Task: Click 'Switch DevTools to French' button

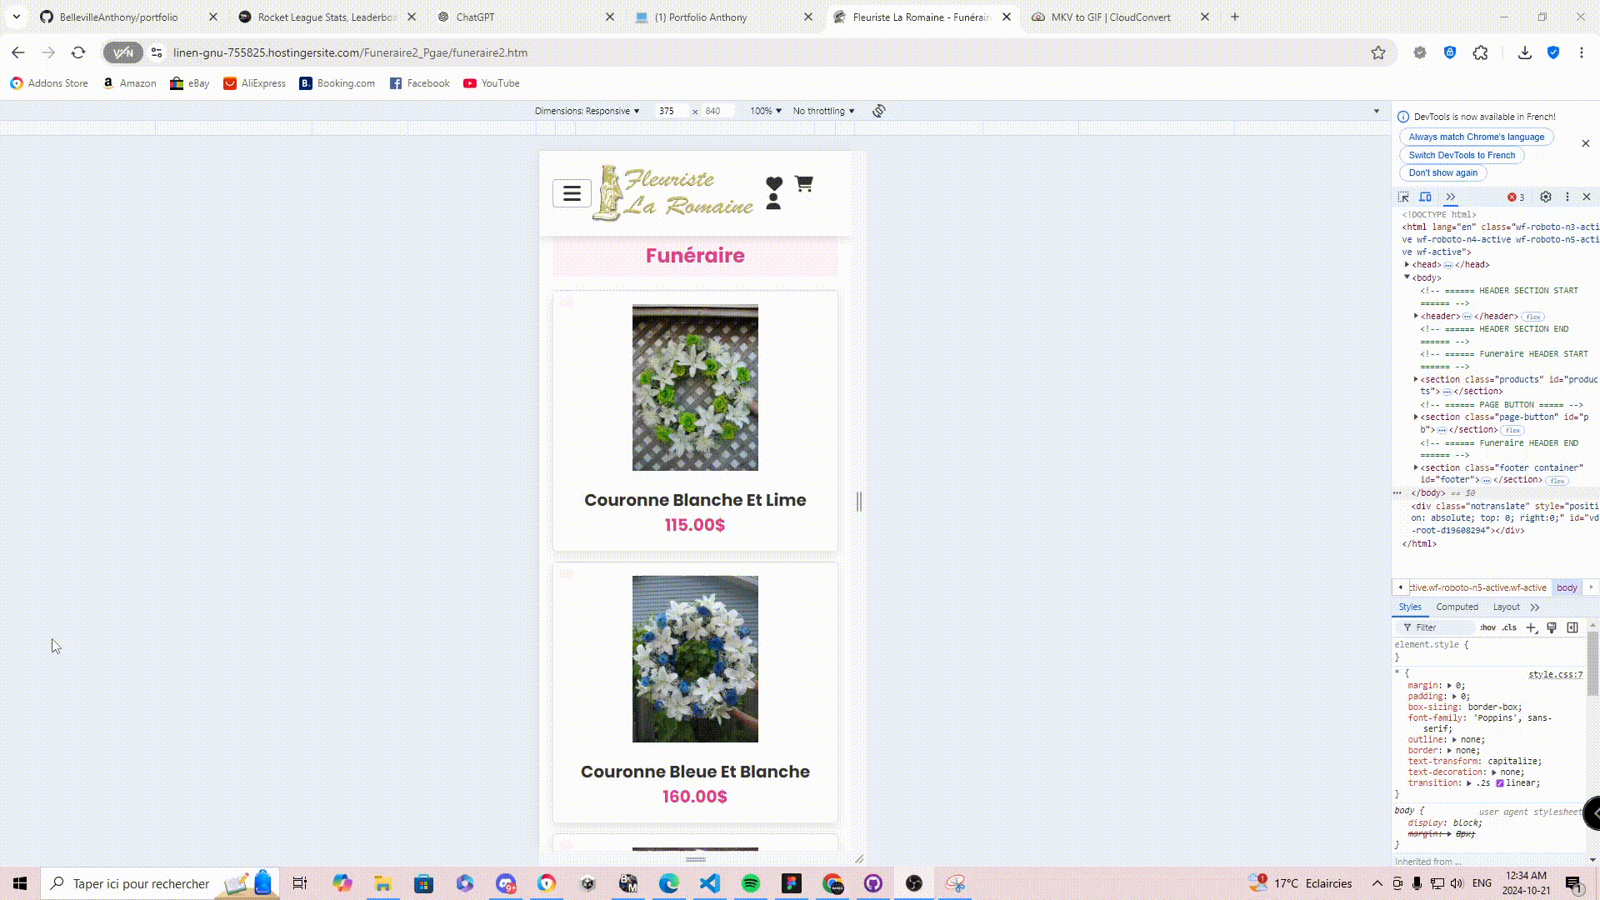Action: [1462, 155]
